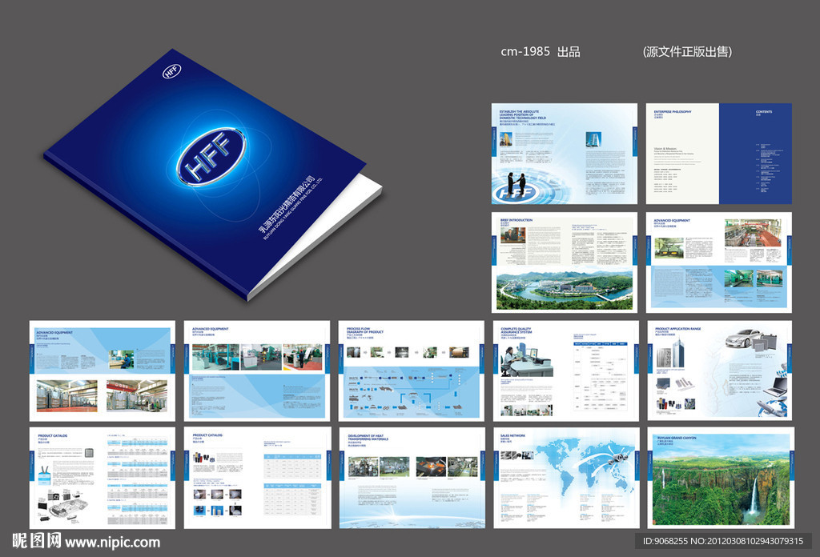
Task: Click 'COMPLETE QUALITY ASSURANCE SYSTEM' heading
Action: [x=517, y=331]
